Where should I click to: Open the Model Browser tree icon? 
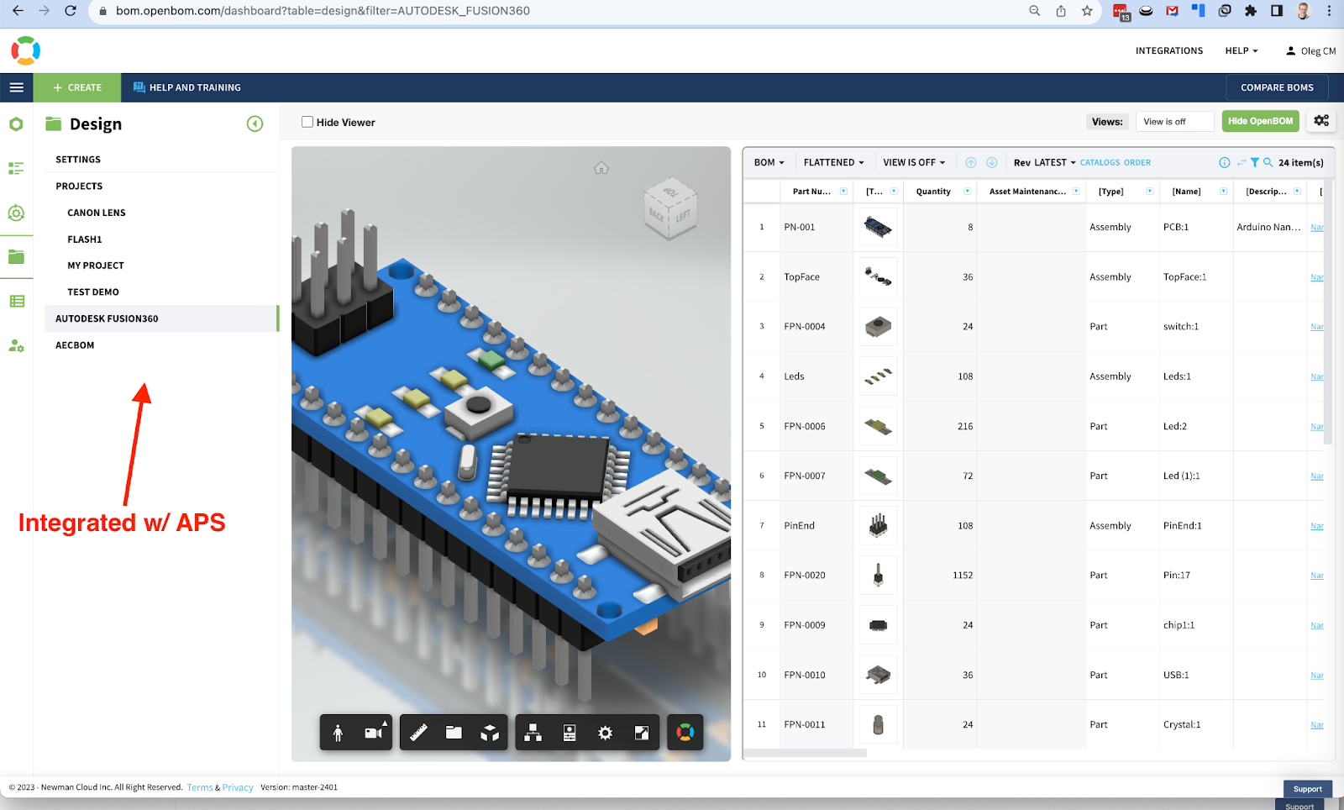coord(533,733)
